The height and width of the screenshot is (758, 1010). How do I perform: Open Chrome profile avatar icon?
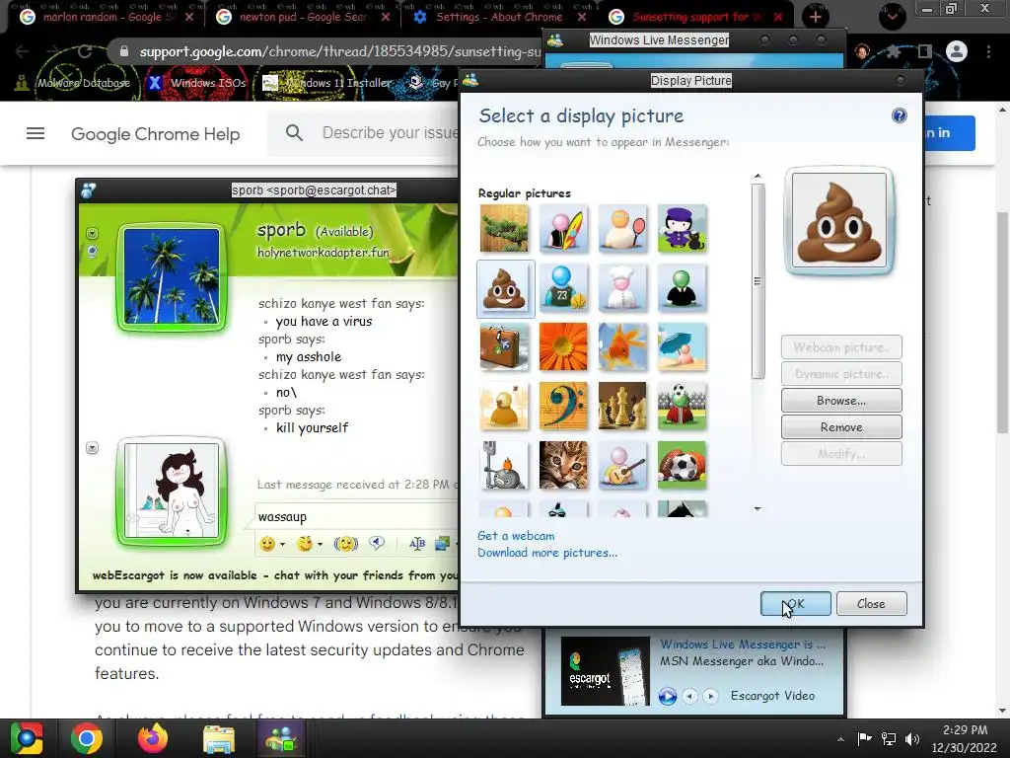(957, 51)
